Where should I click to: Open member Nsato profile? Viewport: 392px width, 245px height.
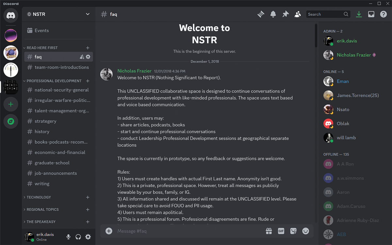point(354,110)
